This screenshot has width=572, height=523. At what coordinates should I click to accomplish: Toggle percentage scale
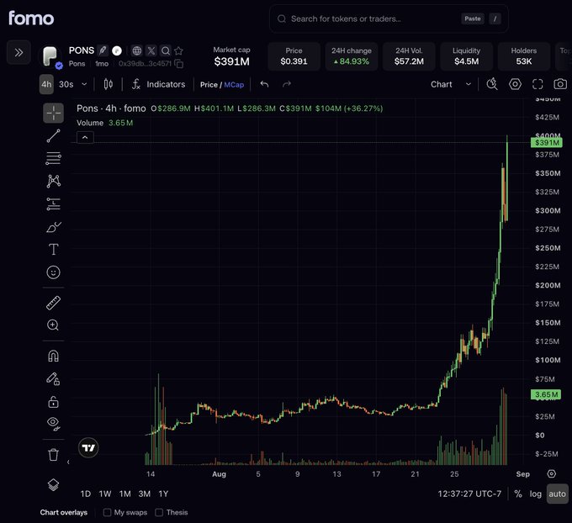point(518,494)
